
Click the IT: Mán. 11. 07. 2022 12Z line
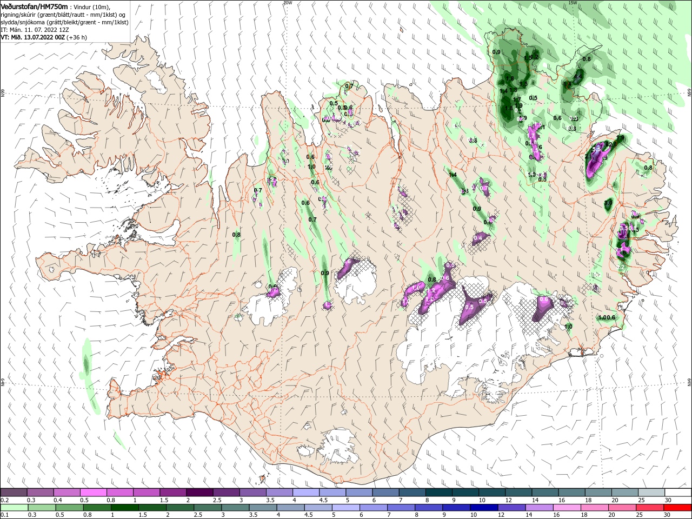35,30
